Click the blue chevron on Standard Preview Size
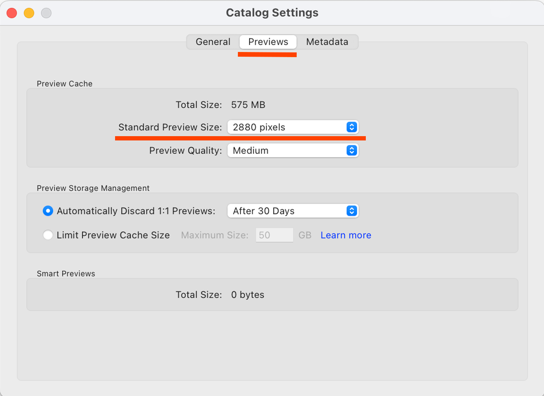The image size is (544, 396). 352,127
